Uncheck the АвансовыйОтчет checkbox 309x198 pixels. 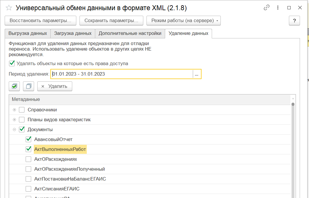click(29, 139)
